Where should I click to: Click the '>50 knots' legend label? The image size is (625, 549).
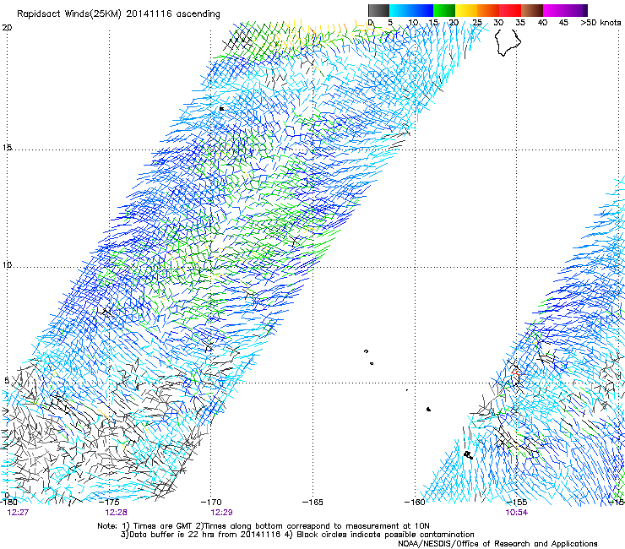click(601, 23)
